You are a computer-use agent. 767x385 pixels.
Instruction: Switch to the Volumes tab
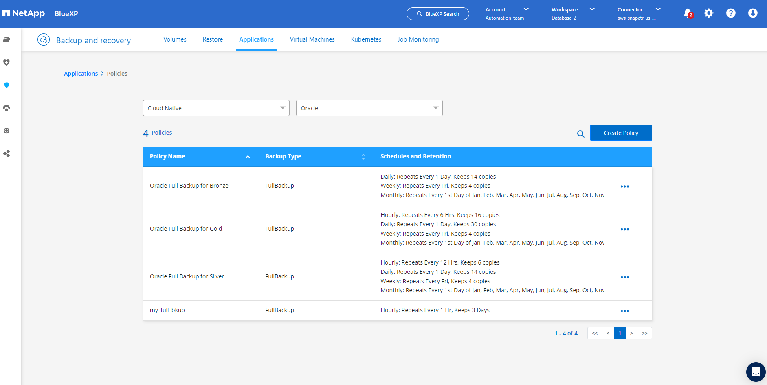[175, 39]
